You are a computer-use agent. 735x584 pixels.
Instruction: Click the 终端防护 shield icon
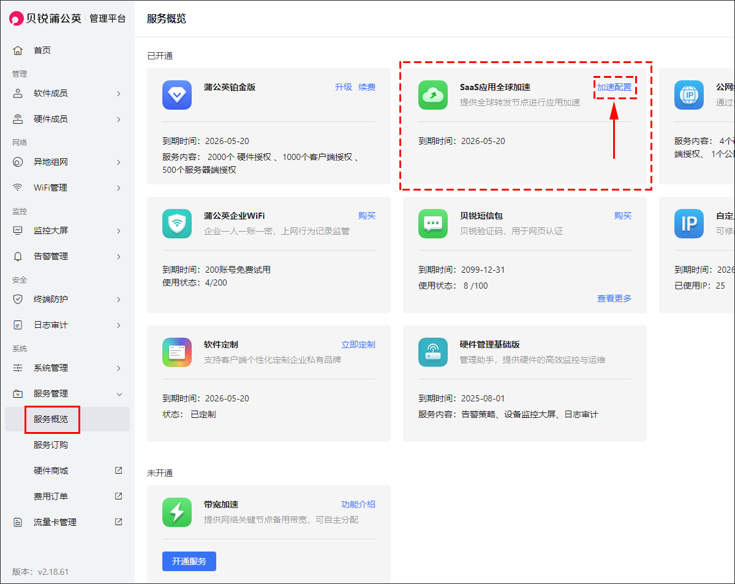click(18, 299)
